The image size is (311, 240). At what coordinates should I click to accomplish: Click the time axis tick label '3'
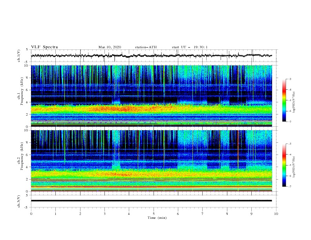point(104,214)
